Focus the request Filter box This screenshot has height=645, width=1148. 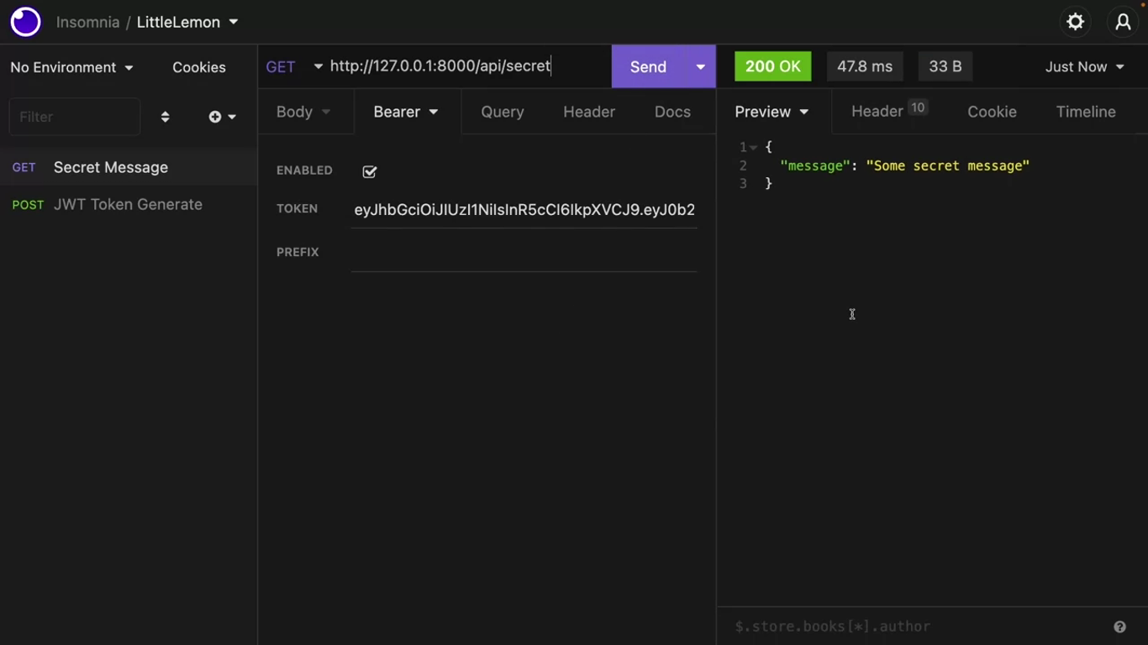(x=74, y=117)
